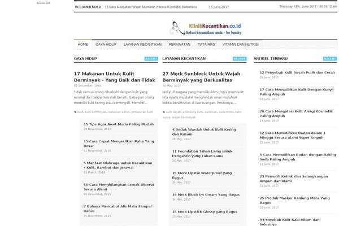This screenshot has width=339, height=226.
Task: Go to VITAMIN DAN NUTRISI menu
Action: click(241, 44)
